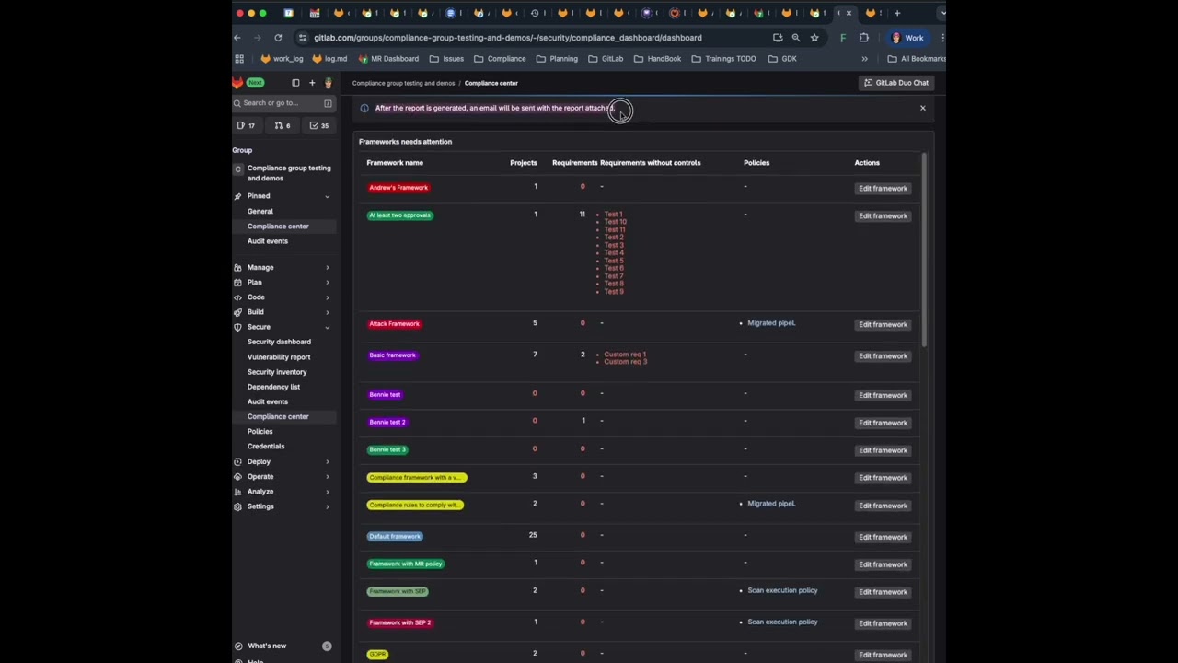The height and width of the screenshot is (663, 1178).
Task: Open new browser tab with plus button
Action: click(x=897, y=13)
